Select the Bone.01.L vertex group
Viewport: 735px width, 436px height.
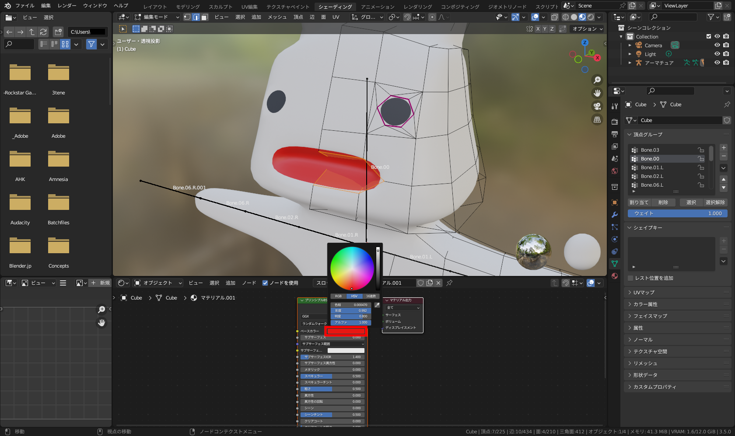(x=668, y=167)
